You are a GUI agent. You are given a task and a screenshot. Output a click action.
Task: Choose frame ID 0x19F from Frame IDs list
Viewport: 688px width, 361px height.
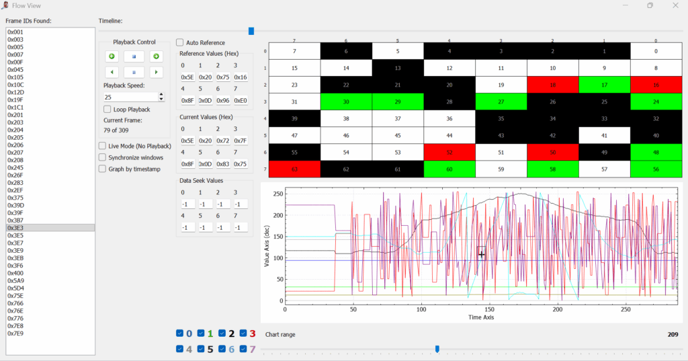15,100
